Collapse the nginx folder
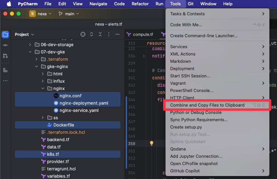Image resolution: width=277 pixels, height=179 pixels. click(43, 88)
